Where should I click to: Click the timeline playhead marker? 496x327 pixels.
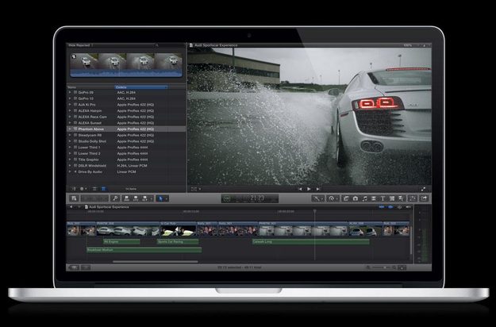(315, 210)
